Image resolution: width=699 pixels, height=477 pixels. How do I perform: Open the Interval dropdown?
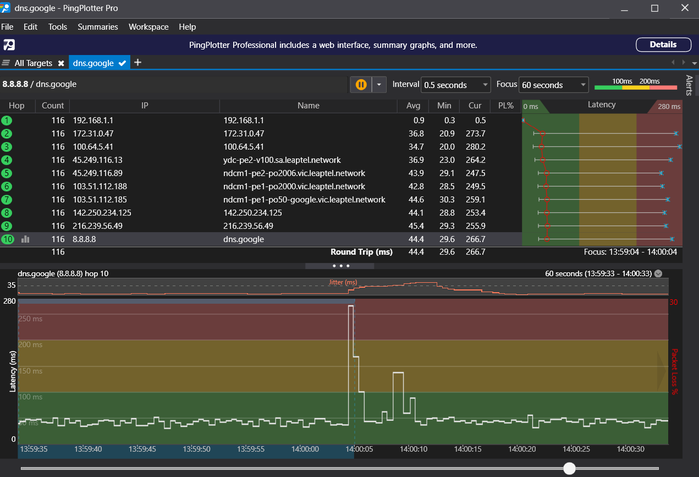coord(455,85)
